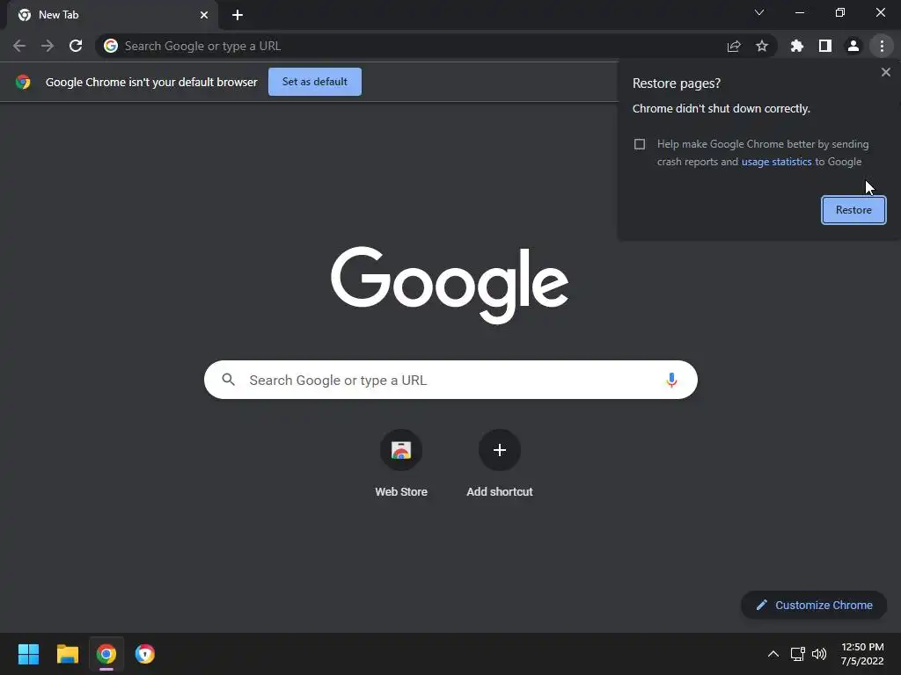Image resolution: width=901 pixels, height=675 pixels.
Task: Click the Google search box
Action: click(x=450, y=380)
